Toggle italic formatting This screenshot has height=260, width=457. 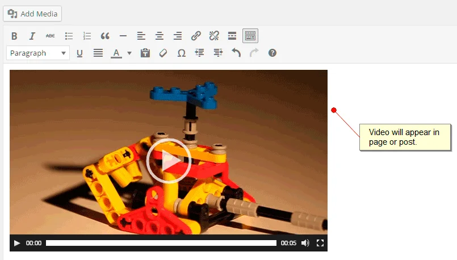pos(32,36)
